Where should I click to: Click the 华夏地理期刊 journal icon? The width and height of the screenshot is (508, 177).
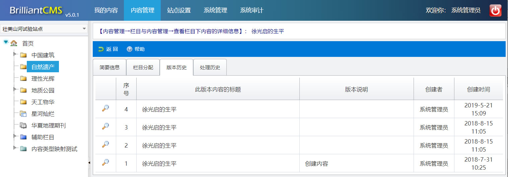[23, 125]
